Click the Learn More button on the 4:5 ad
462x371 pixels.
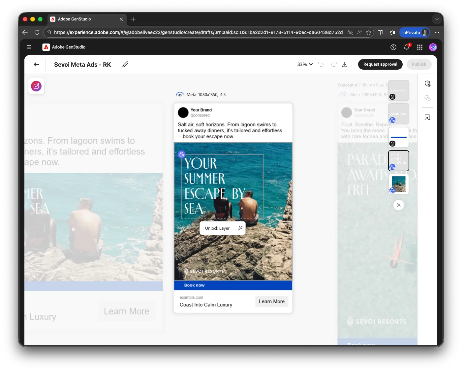pyautogui.click(x=272, y=301)
